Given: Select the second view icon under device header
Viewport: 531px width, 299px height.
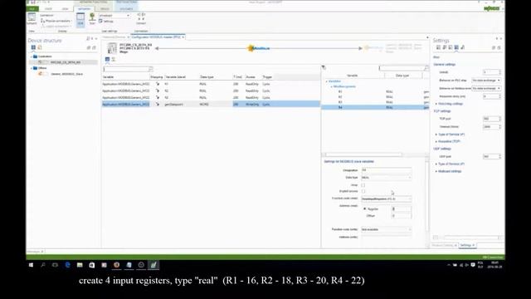Looking at the screenshot, I should (114, 59).
